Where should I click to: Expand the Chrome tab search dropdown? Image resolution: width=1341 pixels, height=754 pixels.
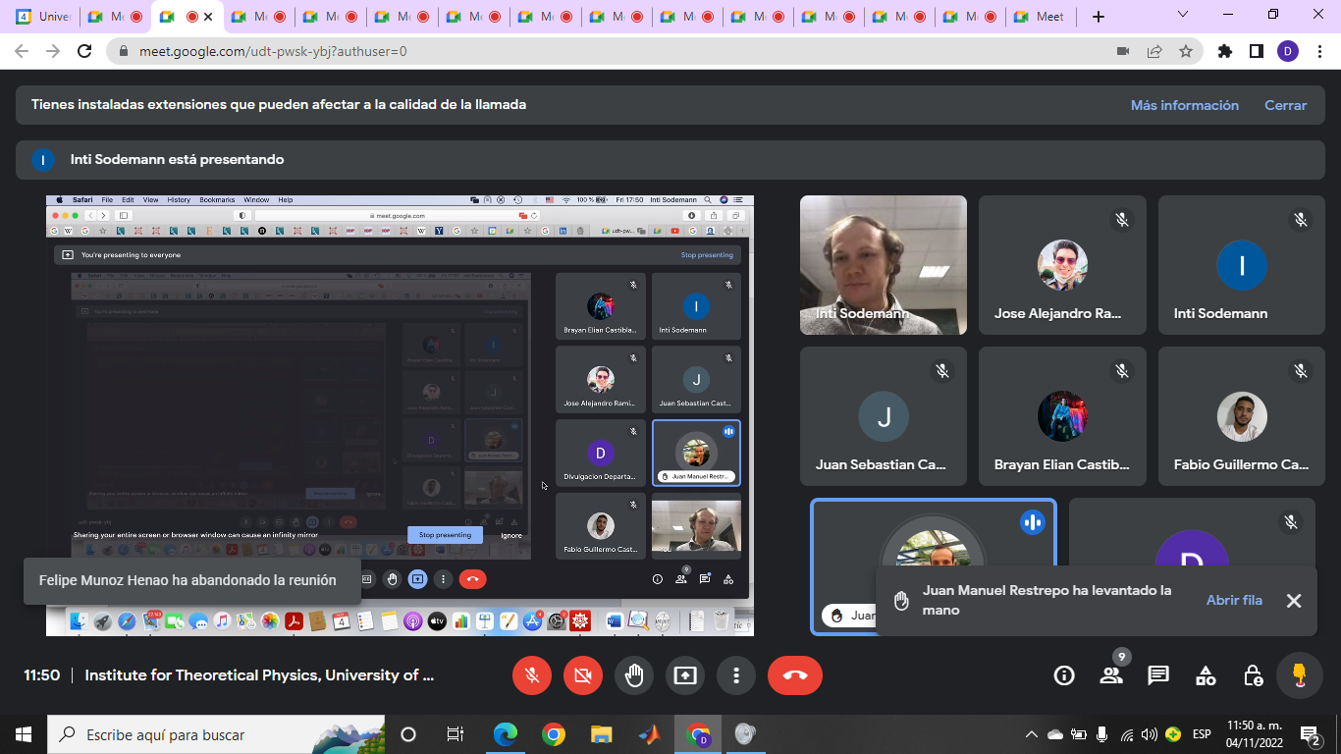pos(1182,16)
